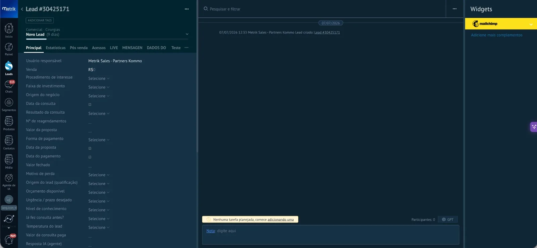Open Motivo de perda Selecione dropdown

(99, 175)
